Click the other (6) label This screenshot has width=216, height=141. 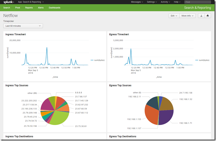click(137, 93)
